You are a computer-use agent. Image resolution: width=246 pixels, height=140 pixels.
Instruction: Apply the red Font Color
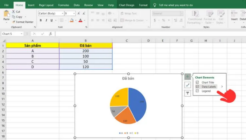(x=81, y=20)
